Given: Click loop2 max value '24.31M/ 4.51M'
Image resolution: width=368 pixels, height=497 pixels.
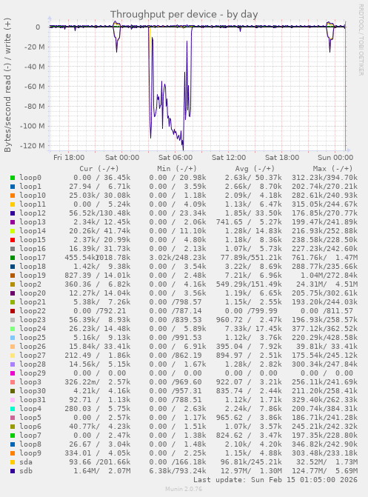Looking at the screenshot, I should click(327, 284).
